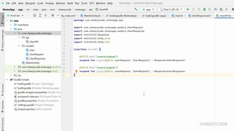Image resolution: width=234 pixels, height=131 pixels.
Task: Open gradle.properties (Project Properties) file
Action: (36, 101)
